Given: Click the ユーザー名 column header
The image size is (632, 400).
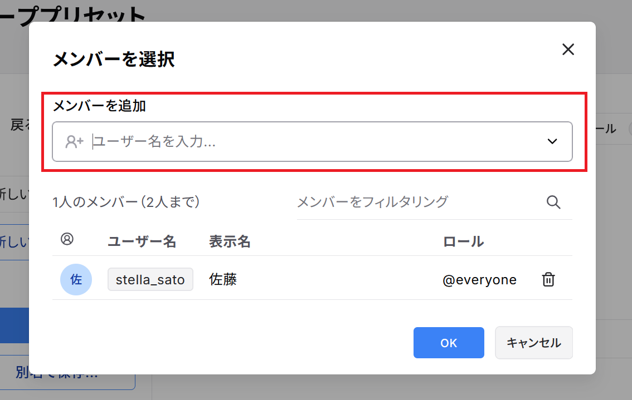Looking at the screenshot, I should pyautogui.click(x=142, y=241).
